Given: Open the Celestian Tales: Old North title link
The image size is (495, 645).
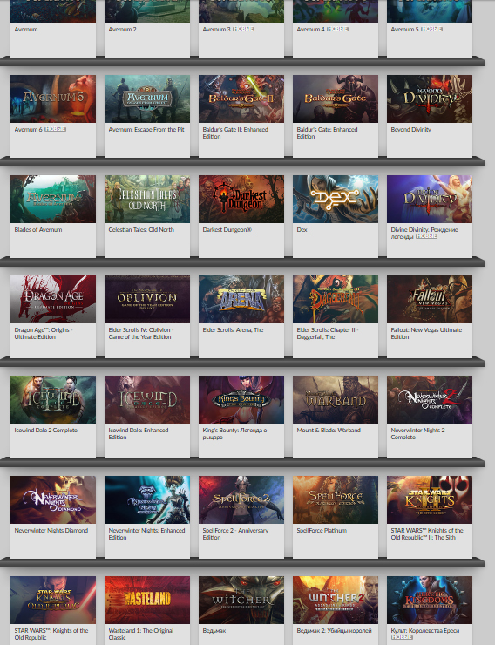Looking at the screenshot, I should 141,229.
